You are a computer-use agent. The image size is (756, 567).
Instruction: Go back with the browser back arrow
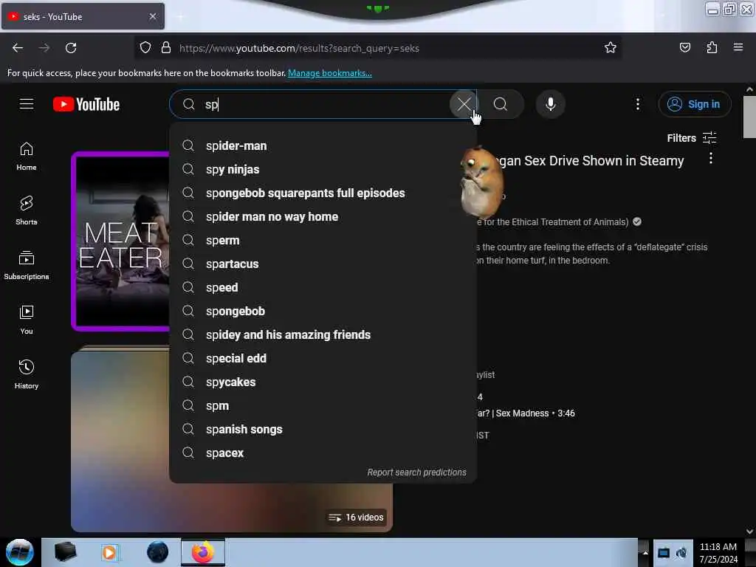click(x=18, y=48)
